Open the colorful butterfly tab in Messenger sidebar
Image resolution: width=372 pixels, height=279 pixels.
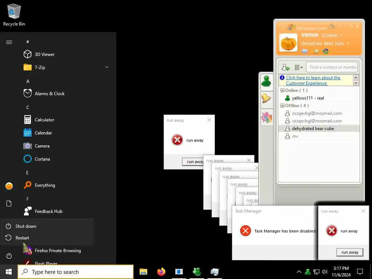click(x=266, y=117)
